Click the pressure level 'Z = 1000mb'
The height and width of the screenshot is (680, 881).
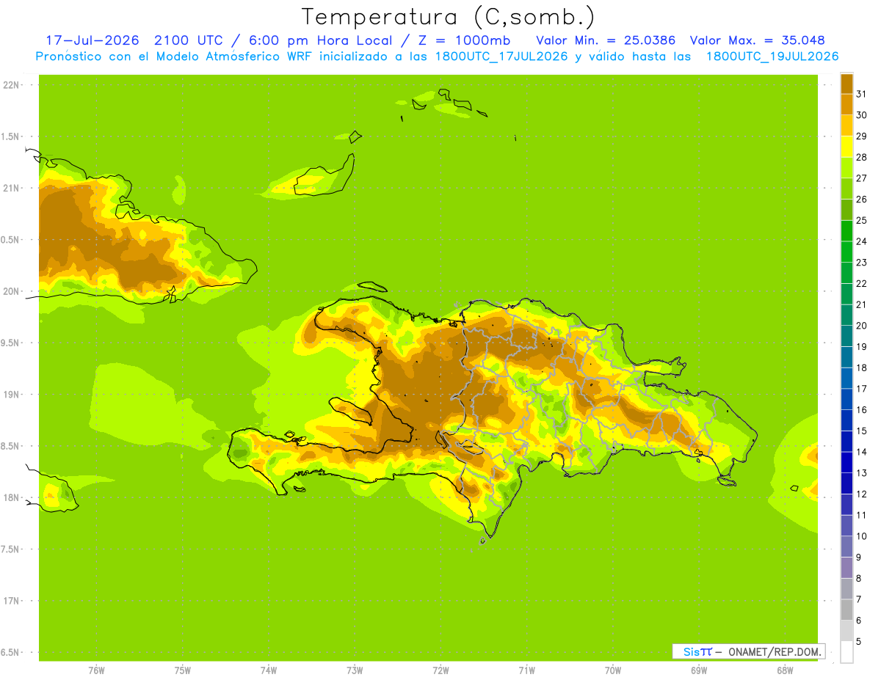[464, 40]
